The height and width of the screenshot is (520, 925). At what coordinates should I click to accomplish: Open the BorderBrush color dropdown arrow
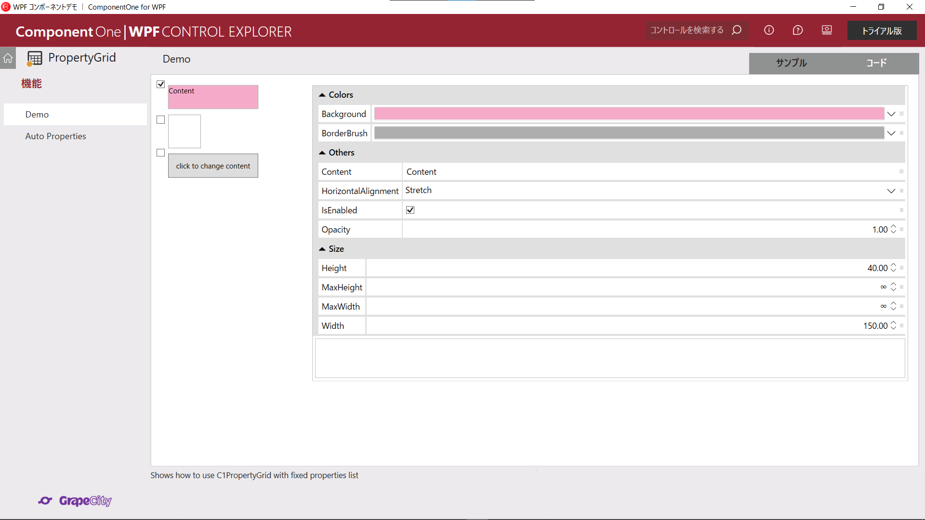click(x=891, y=133)
